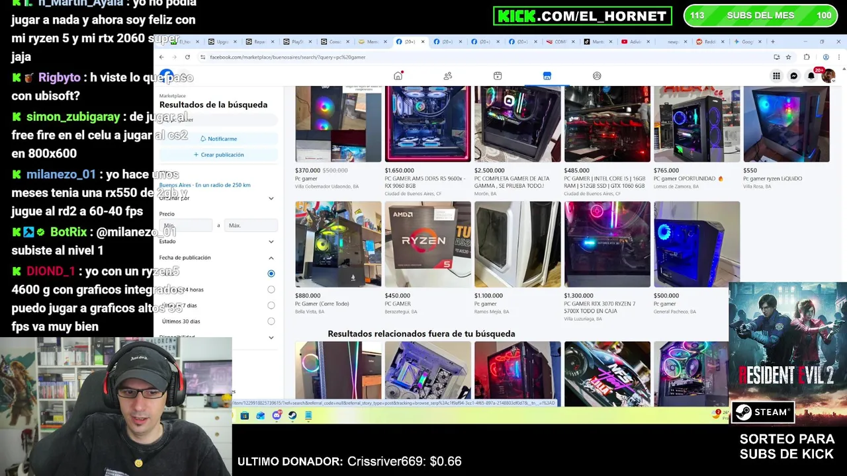The width and height of the screenshot is (847, 476).
Task: Open the Steam icon in the taskbar
Action: pyautogui.click(x=292, y=415)
